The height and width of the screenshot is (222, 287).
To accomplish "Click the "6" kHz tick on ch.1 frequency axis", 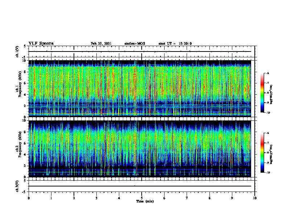I will (25, 83).
